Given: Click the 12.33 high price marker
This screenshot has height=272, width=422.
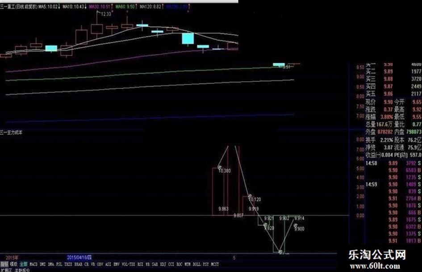Looking at the screenshot, I should click(106, 14).
